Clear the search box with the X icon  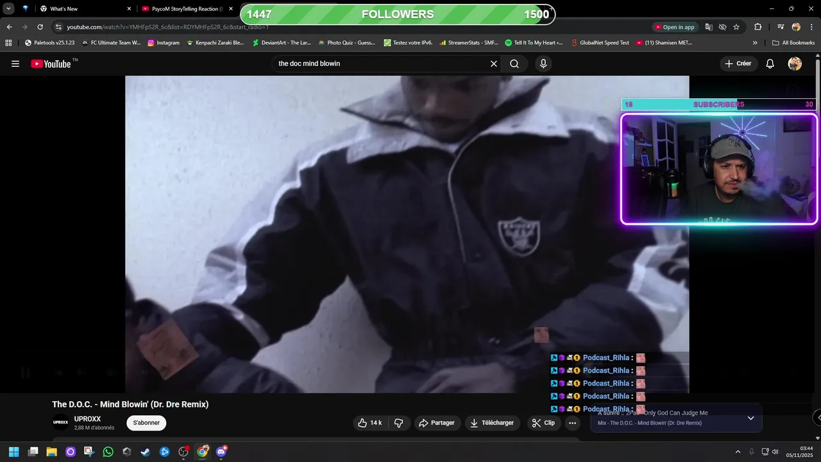coord(494,64)
